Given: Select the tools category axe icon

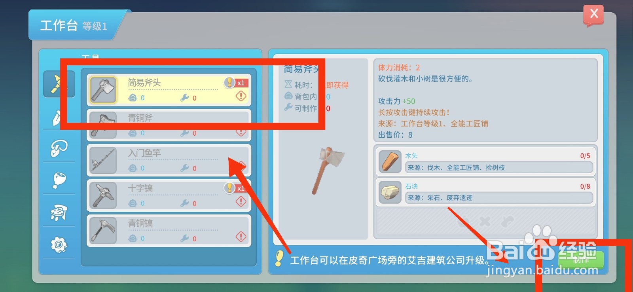Looking at the screenshot, I should (59, 84).
